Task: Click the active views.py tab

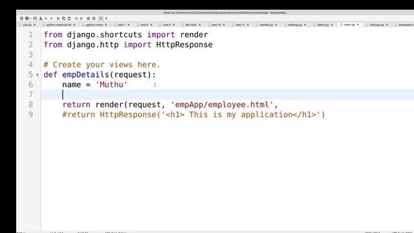Action: click(x=349, y=25)
